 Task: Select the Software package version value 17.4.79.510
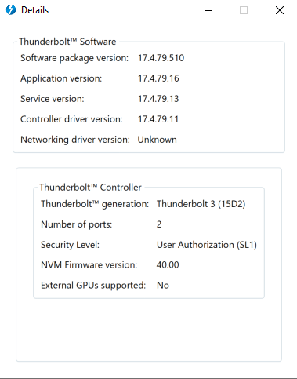click(161, 58)
